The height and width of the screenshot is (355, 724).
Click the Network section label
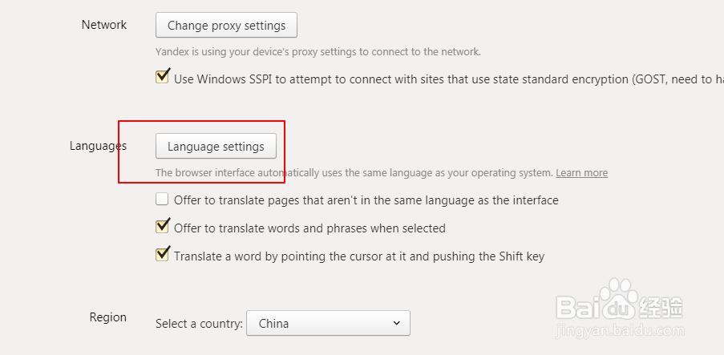pyautogui.click(x=104, y=25)
